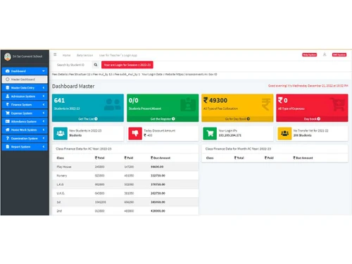
Task: Click Day book link on red expense card
Action: point(312,119)
